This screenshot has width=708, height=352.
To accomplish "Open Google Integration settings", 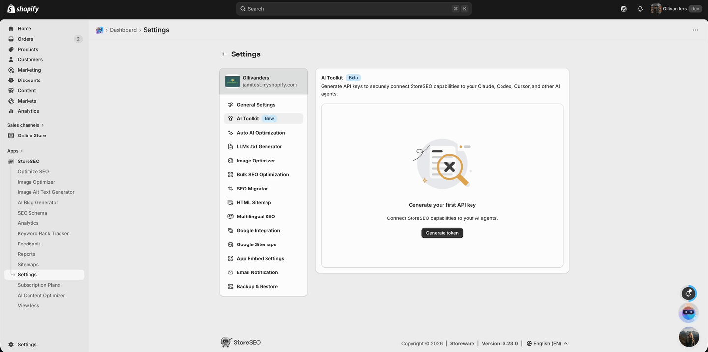I will (x=264, y=230).
